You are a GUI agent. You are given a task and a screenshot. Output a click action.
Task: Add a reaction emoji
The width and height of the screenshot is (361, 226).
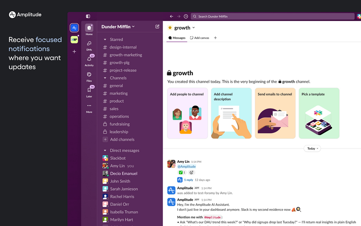[191, 172]
